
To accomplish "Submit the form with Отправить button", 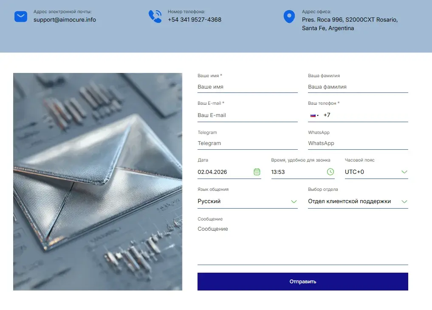I will tap(302, 282).
